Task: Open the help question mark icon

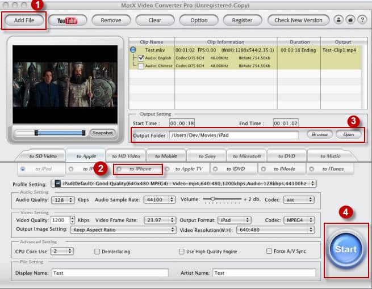Action: click(362, 20)
